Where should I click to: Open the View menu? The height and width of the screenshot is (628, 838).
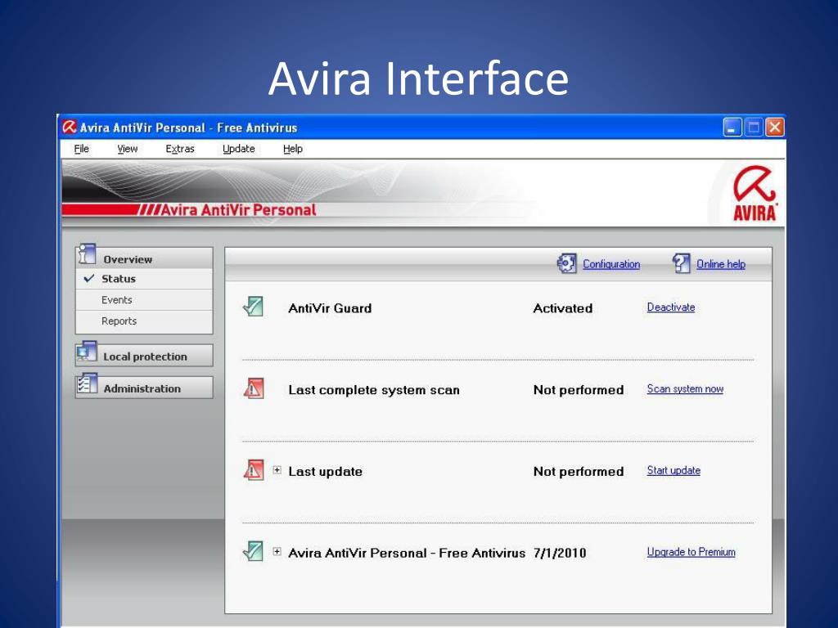(127, 149)
